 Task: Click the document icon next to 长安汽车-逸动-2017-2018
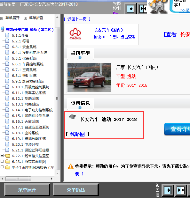coord(72,117)
